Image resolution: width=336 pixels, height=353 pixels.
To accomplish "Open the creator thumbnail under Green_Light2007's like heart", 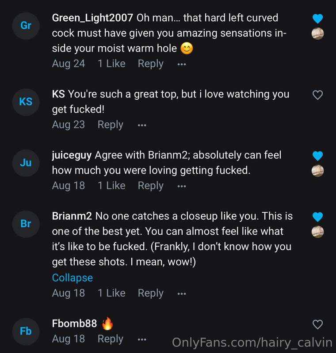I will click(x=318, y=34).
